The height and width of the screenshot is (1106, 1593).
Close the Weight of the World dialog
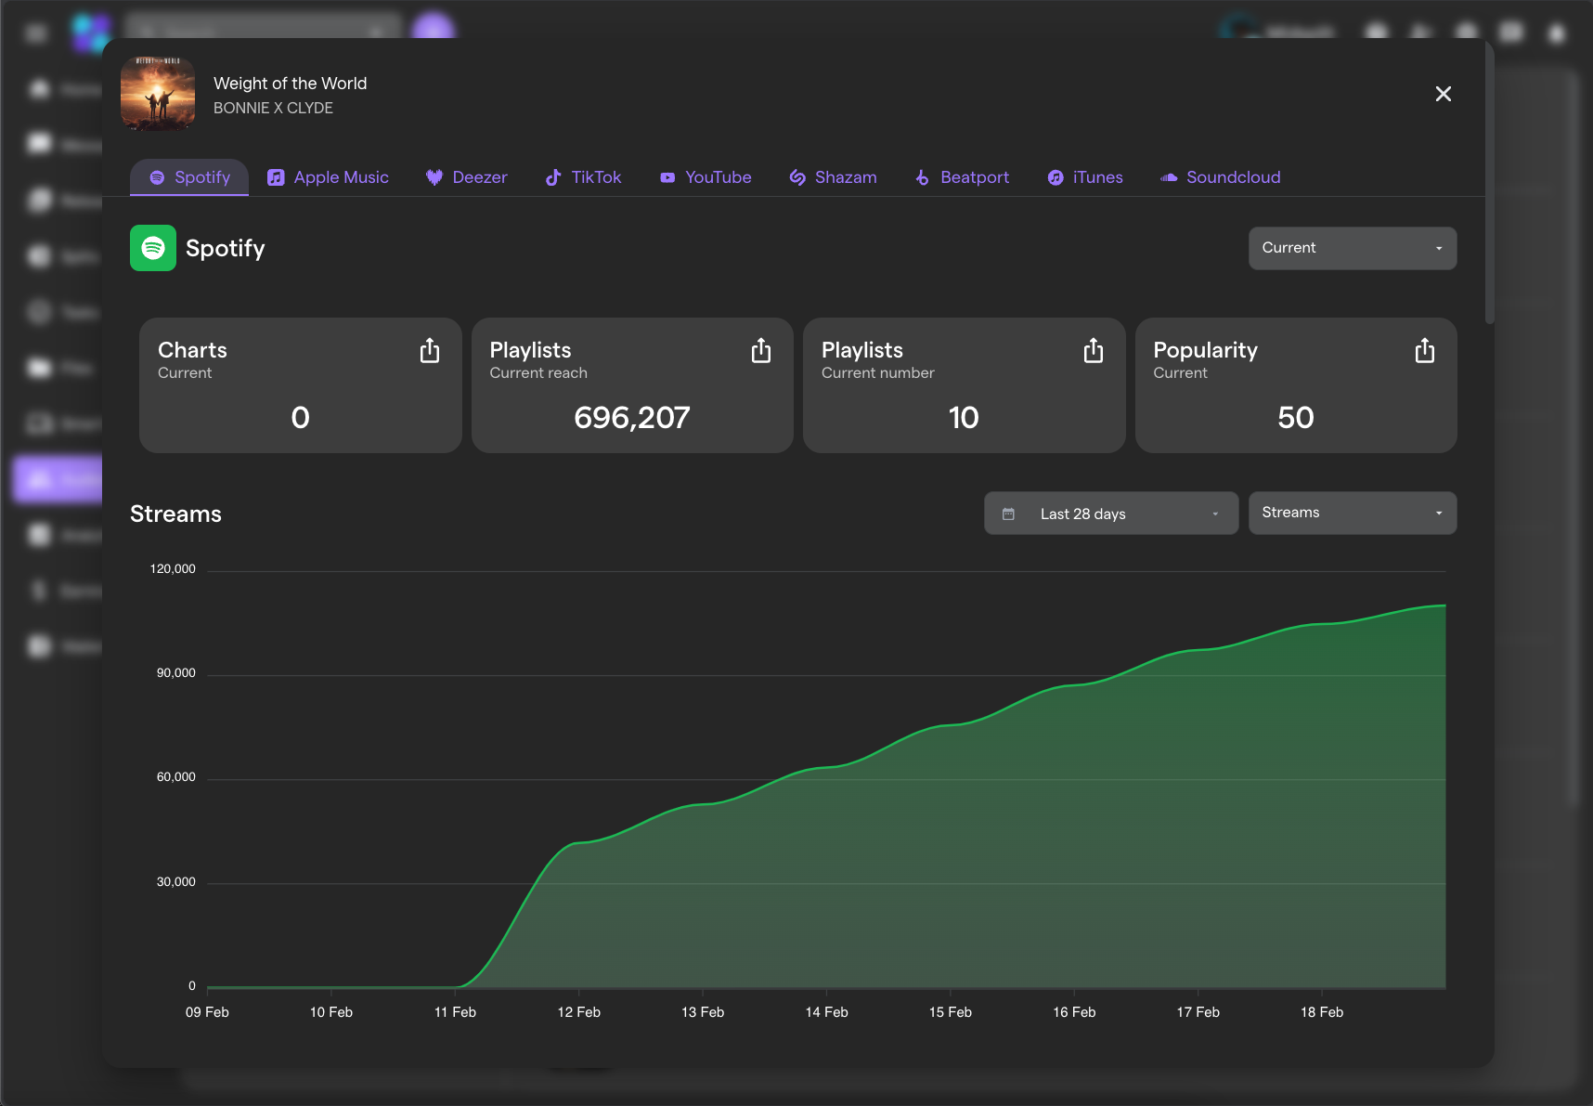point(1444,94)
